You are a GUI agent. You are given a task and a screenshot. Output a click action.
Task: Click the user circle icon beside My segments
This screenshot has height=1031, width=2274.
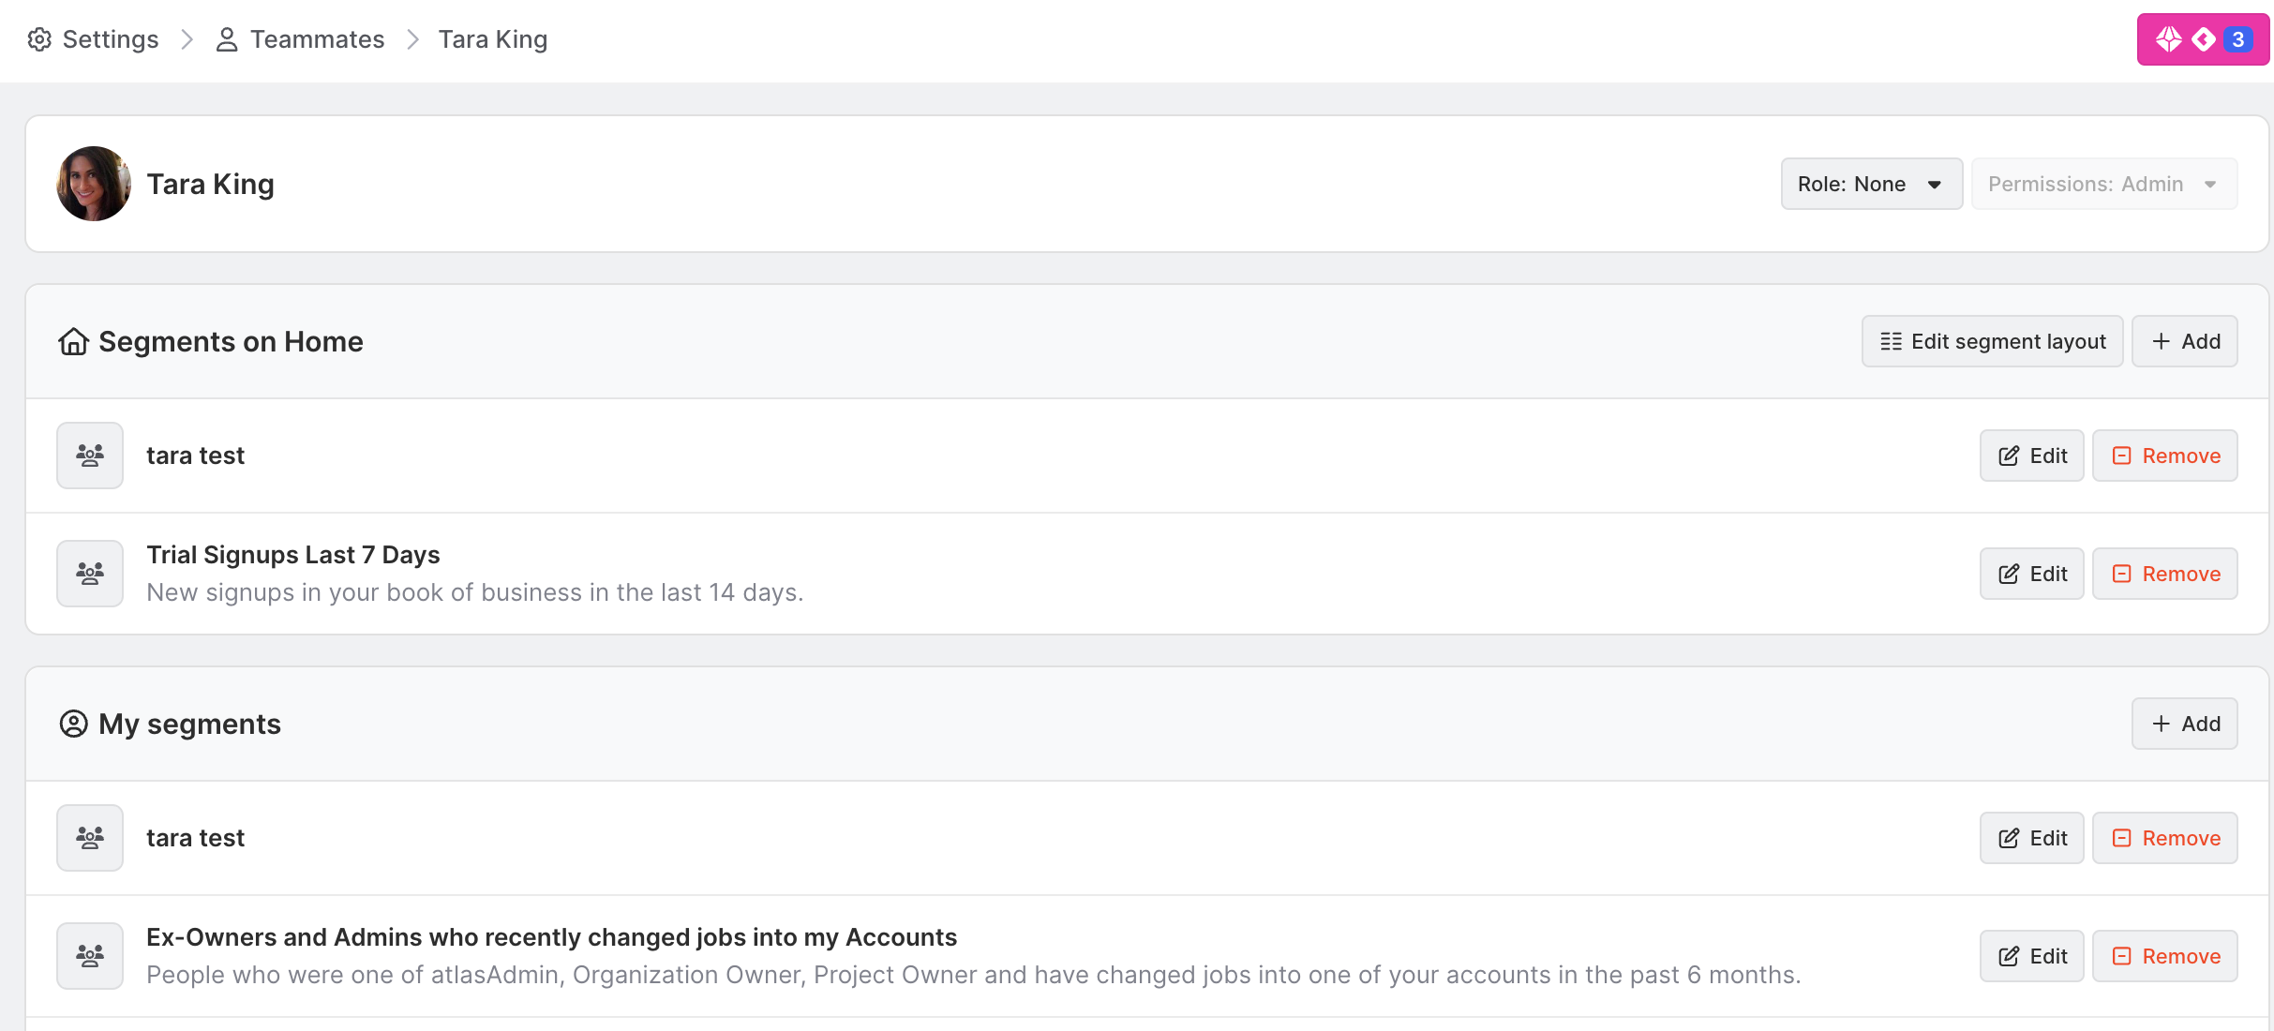73,724
